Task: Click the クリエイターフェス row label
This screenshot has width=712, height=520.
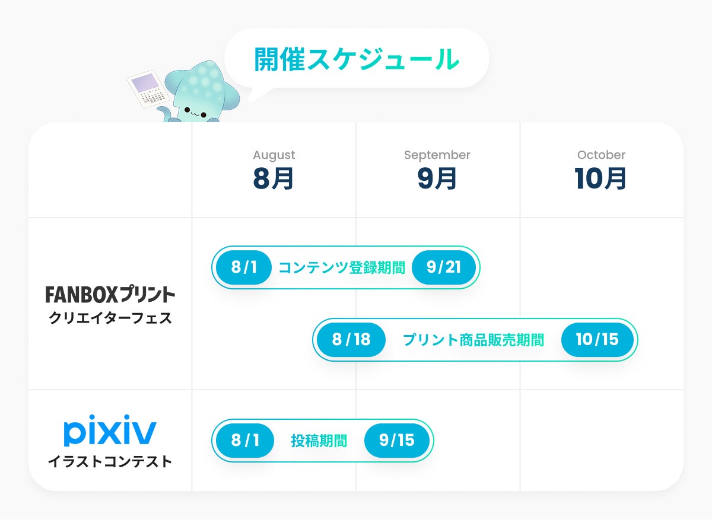Action: click(x=110, y=318)
